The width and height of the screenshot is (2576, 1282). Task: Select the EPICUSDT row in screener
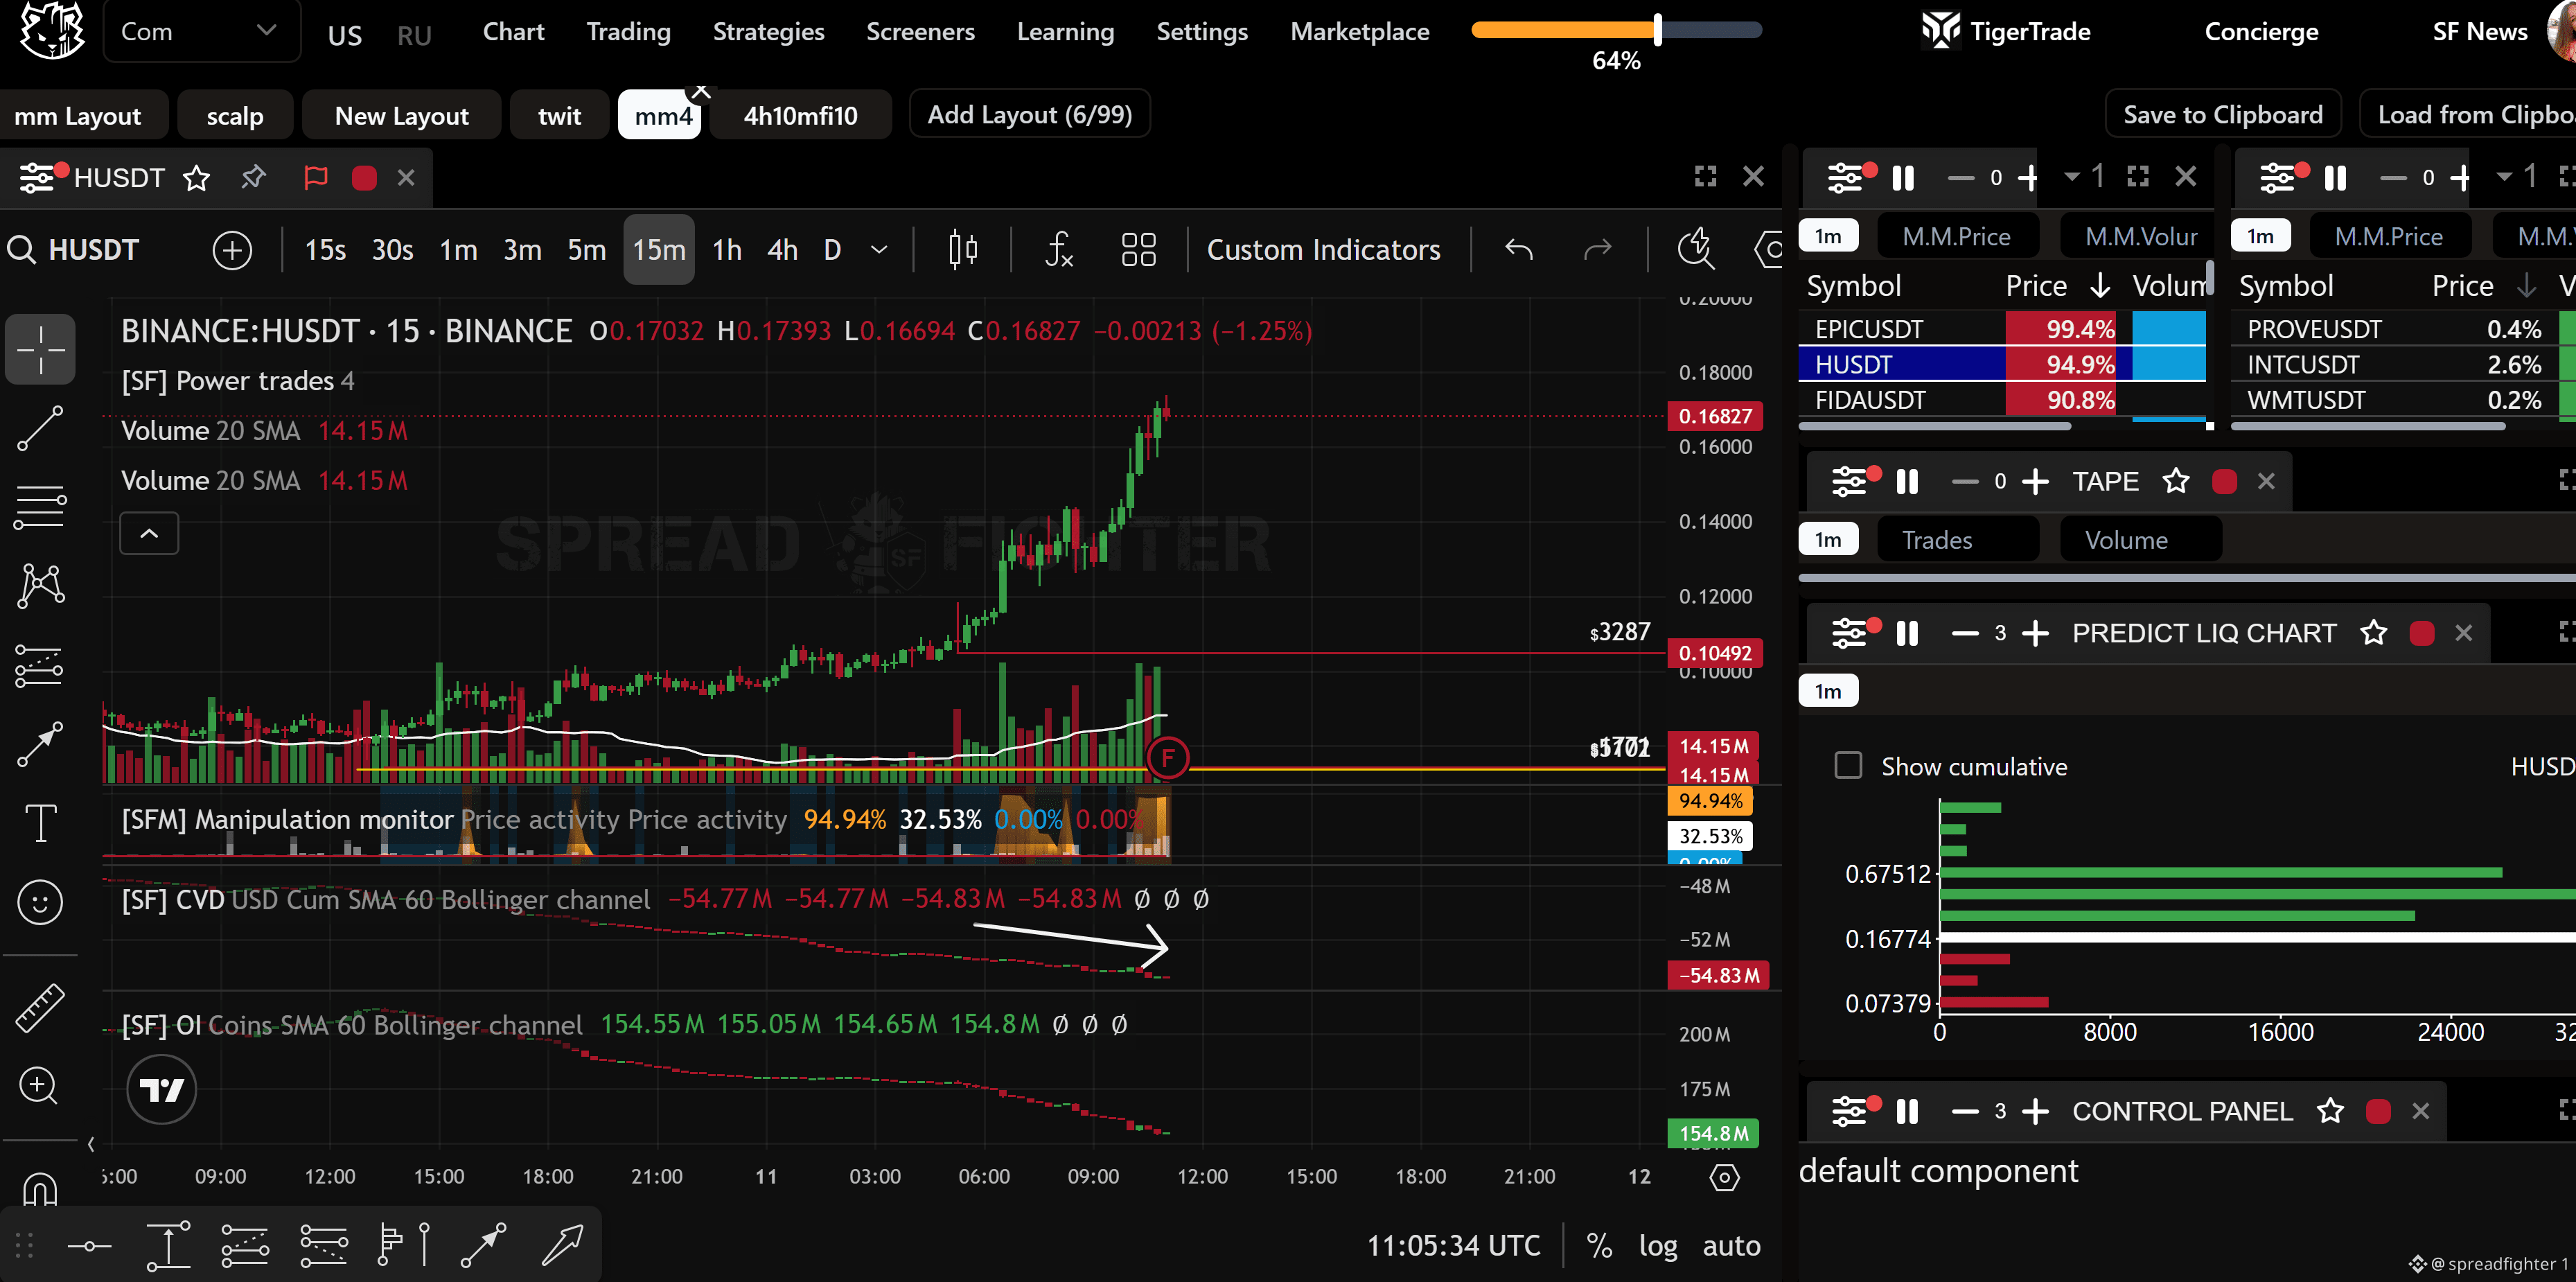coord(2002,329)
